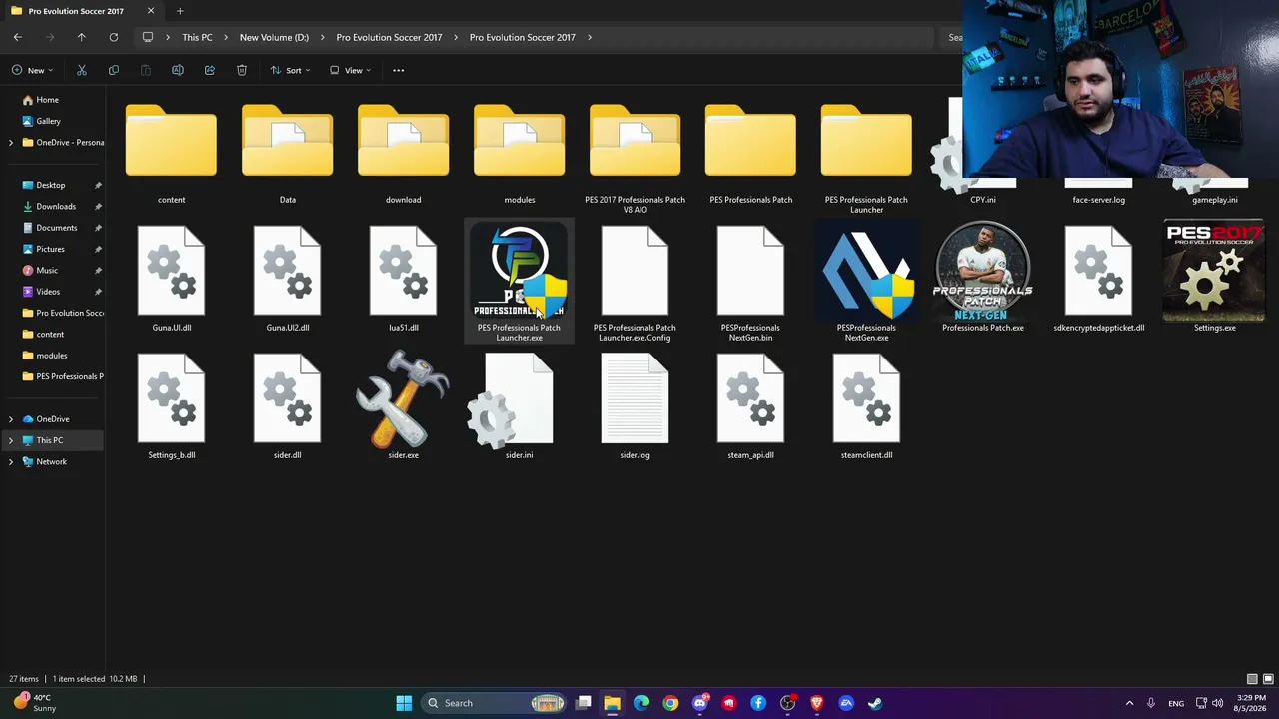The height and width of the screenshot is (719, 1279).
Task: Open Steam from the taskbar
Action: (x=875, y=703)
